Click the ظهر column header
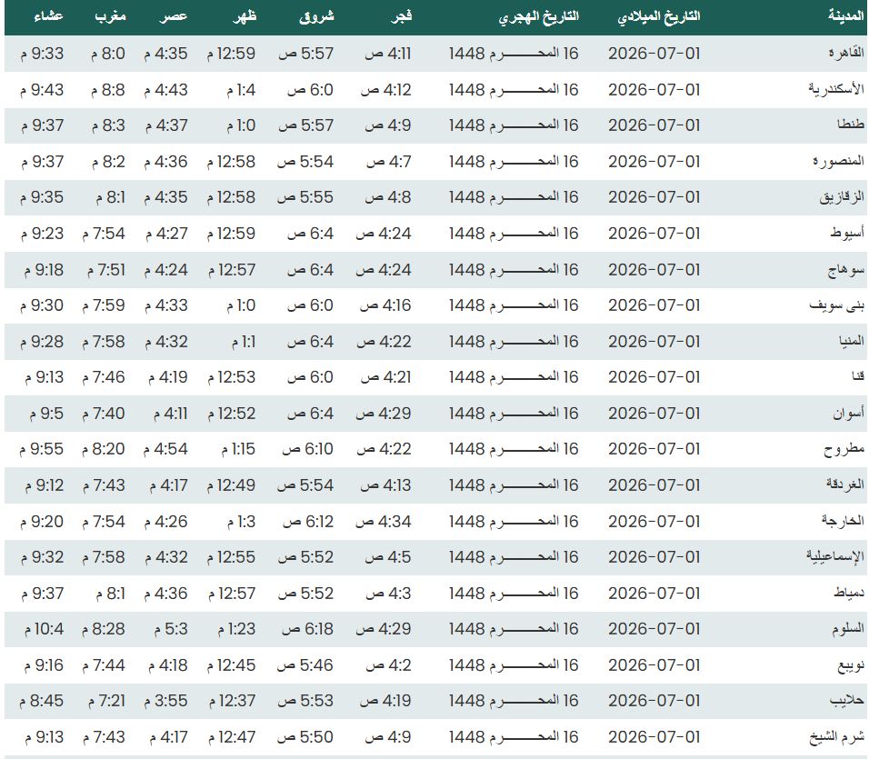 (245, 16)
